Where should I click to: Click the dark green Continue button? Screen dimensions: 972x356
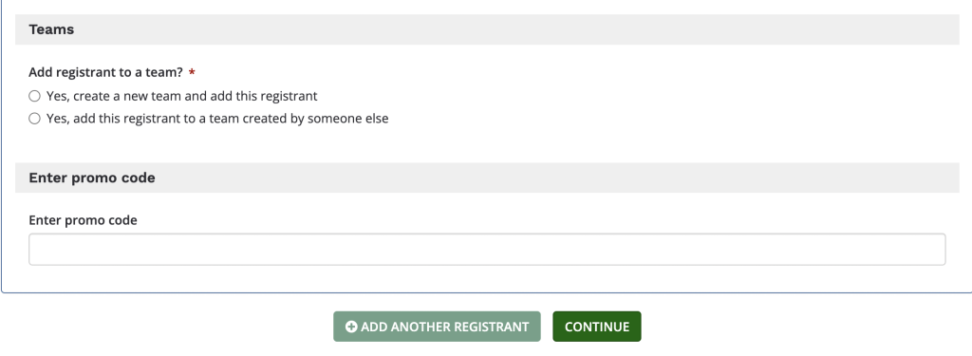pyautogui.click(x=597, y=327)
